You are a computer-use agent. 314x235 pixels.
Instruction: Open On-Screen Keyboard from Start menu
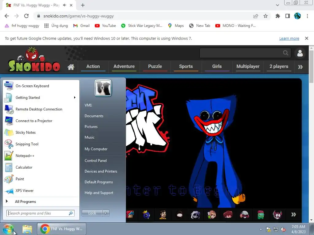click(41, 86)
